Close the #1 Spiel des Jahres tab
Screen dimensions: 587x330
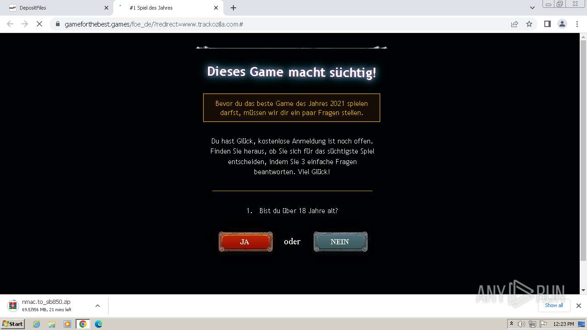(216, 8)
